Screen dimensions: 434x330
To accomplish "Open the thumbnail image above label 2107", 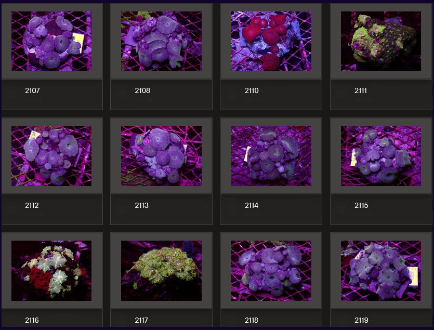I will [x=51, y=41].
